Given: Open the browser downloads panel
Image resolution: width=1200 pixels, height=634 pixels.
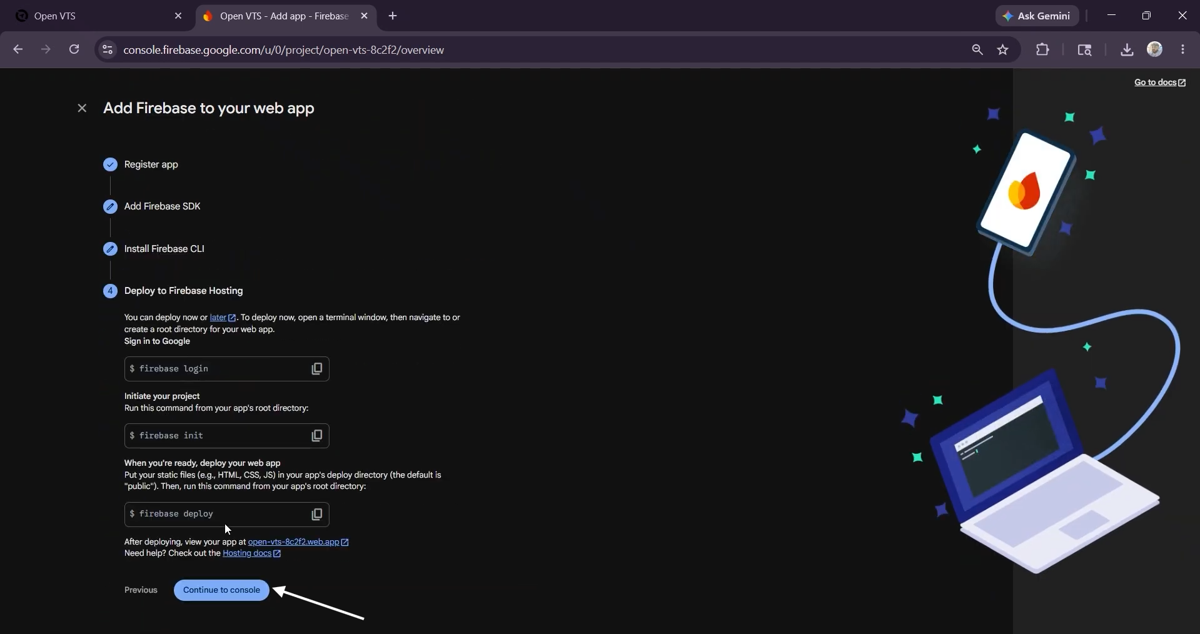Looking at the screenshot, I should tap(1127, 49).
